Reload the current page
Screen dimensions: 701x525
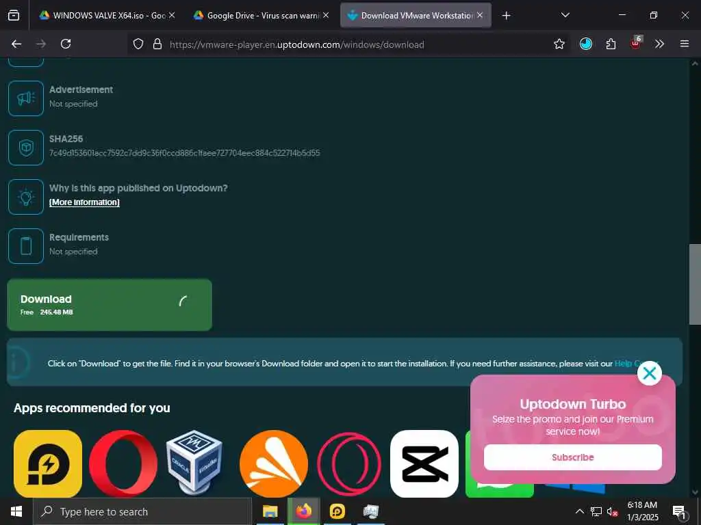(66, 44)
